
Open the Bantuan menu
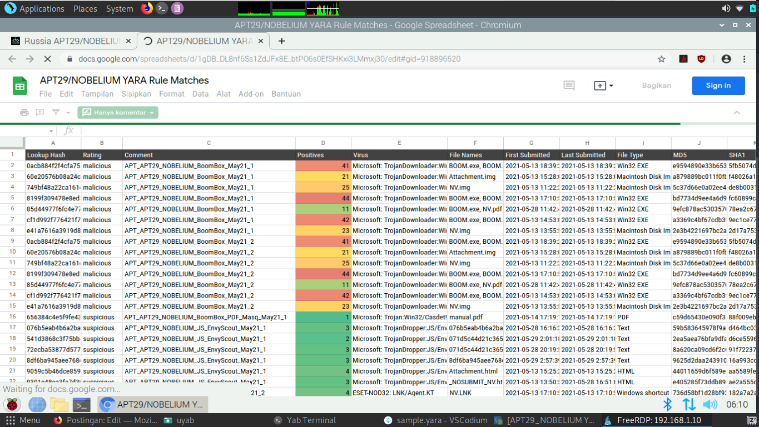[x=286, y=94]
